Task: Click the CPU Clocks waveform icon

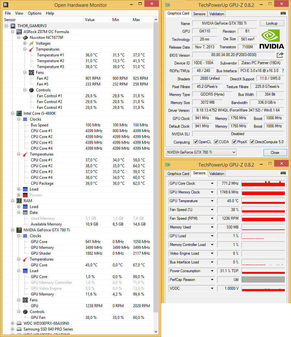Action: click(25, 119)
